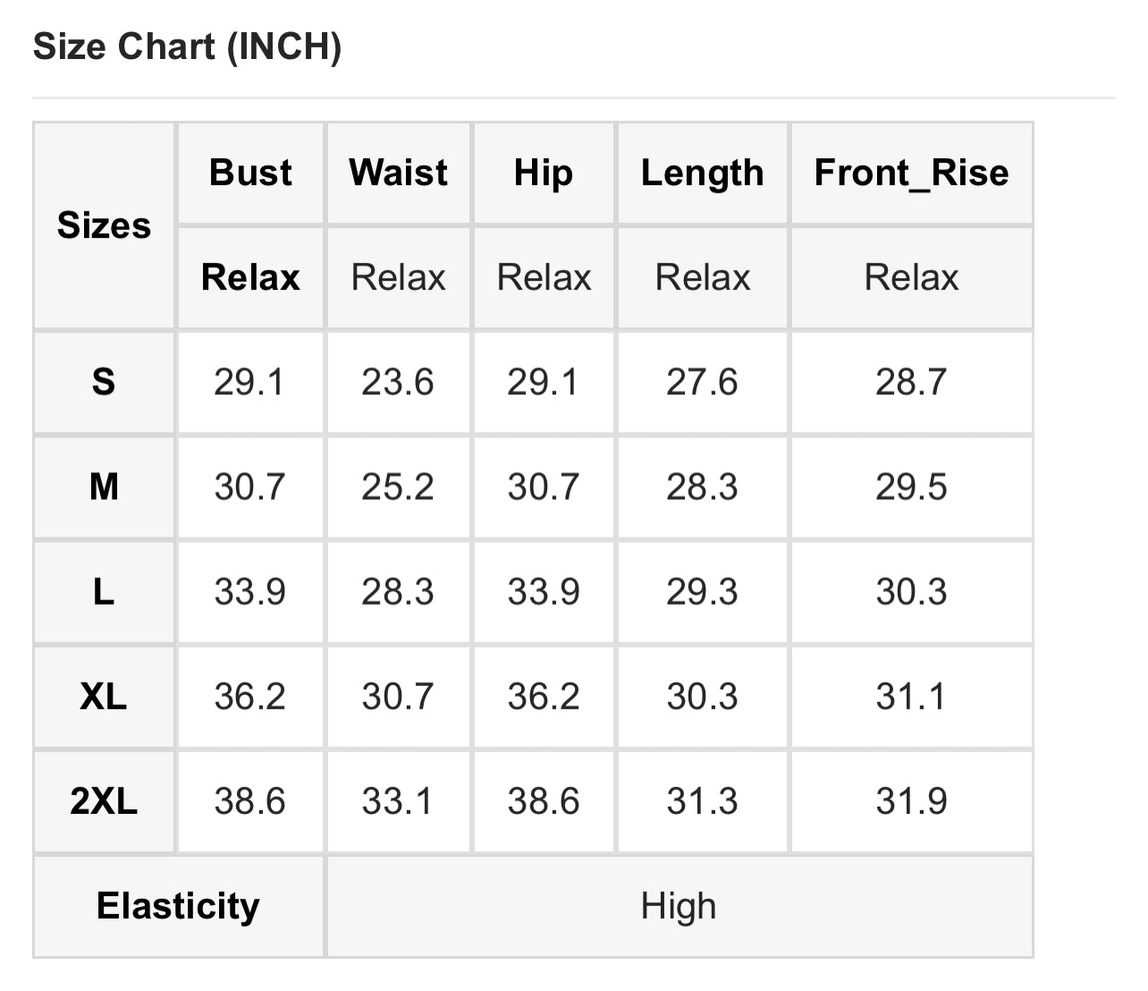Screen dimensions: 1148x991
Task: Select the L size row label
Action: (104, 592)
